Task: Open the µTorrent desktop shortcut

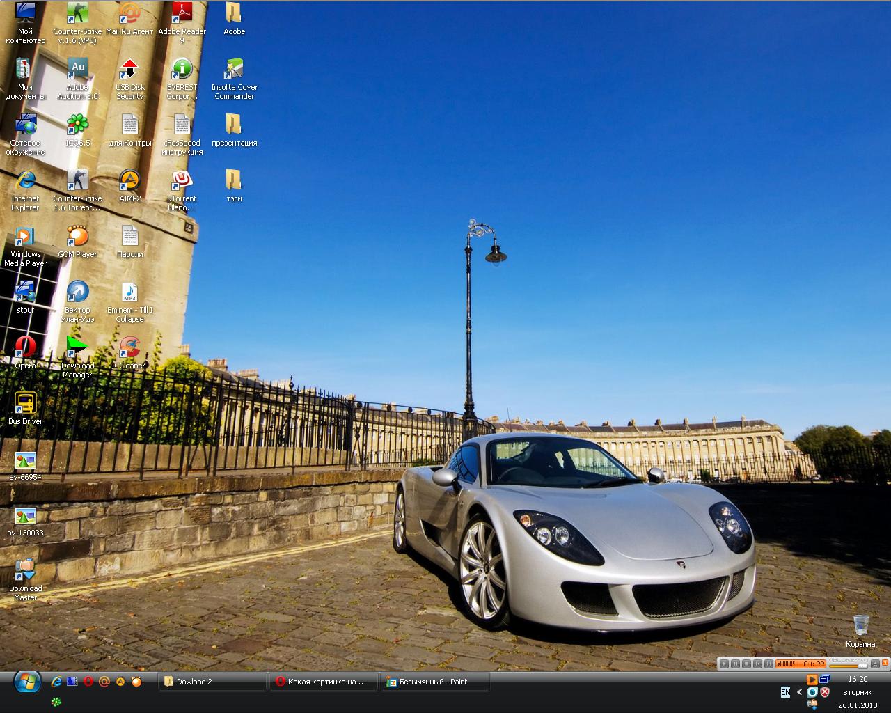Action: pos(182,181)
